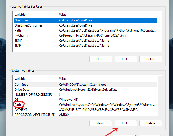Select the DriverData system variable

click(x=86, y=90)
